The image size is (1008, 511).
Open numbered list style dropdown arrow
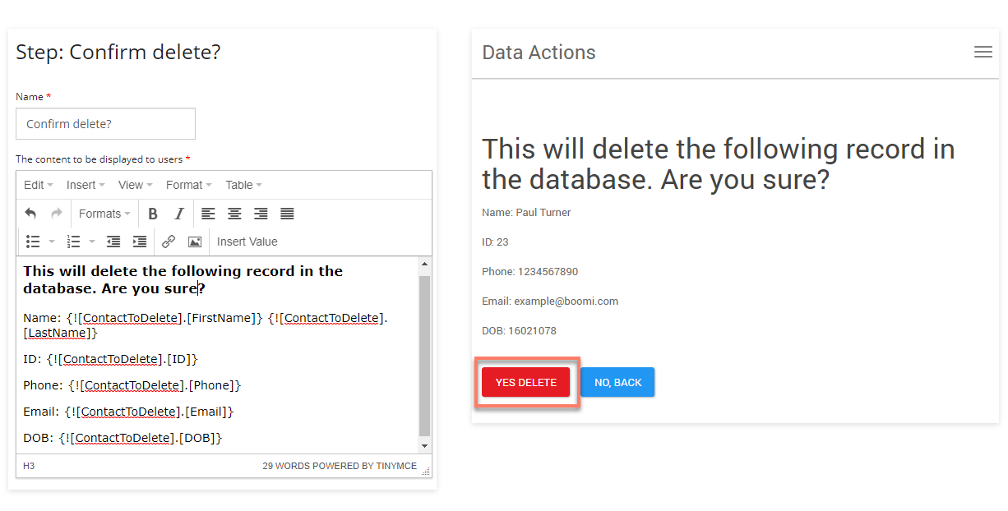coord(92,242)
